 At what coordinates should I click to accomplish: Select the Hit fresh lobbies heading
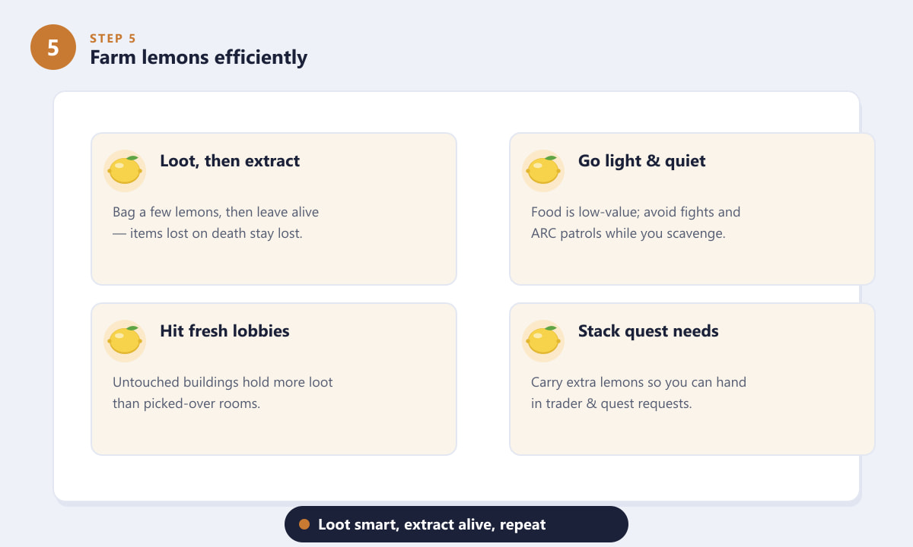[224, 331]
